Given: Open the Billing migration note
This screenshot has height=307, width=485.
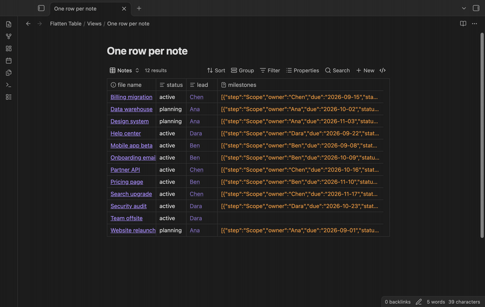Looking at the screenshot, I should [x=131, y=97].
